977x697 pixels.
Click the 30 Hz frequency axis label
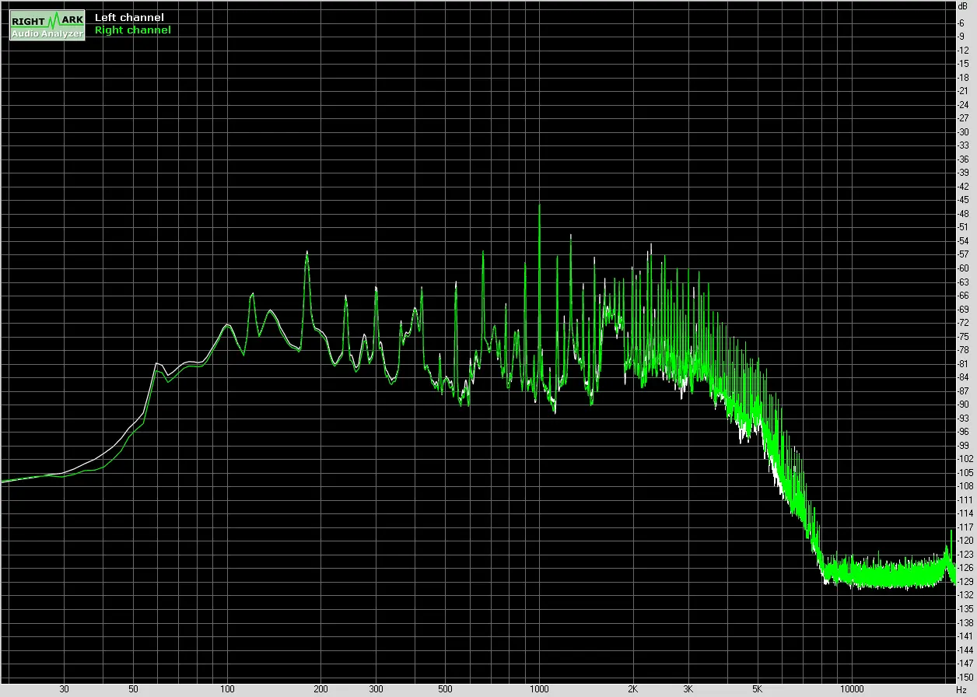click(x=64, y=689)
